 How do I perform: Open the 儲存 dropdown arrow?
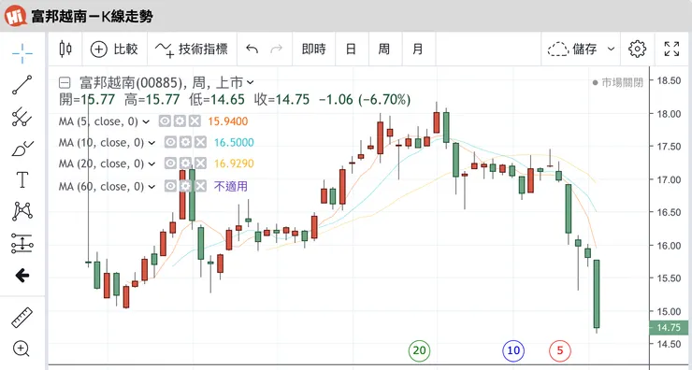coord(611,49)
